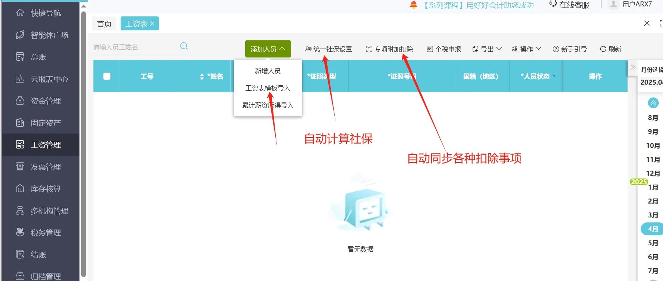Click the 库存核算 warehouse icon
Viewport: 663px width, 281px height.
pyautogui.click(x=20, y=189)
